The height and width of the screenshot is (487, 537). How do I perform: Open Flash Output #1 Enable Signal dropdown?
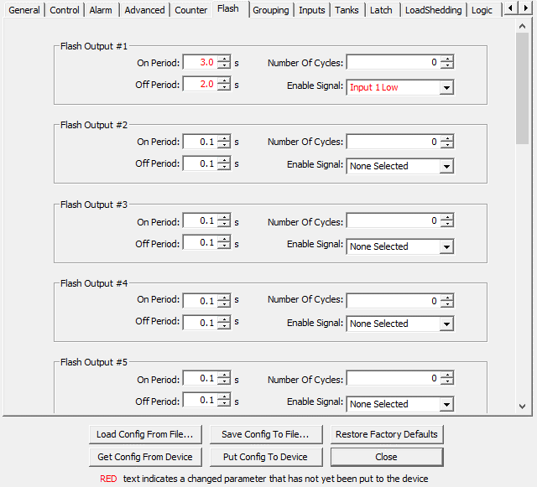click(x=446, y=88)
